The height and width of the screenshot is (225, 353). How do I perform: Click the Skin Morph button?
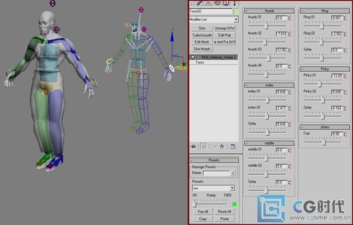point(202,49)
